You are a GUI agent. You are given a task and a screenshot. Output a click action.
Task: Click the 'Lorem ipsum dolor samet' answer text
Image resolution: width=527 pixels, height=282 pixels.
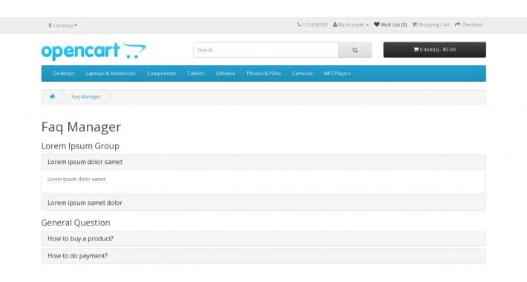click(x=76, y=179)
